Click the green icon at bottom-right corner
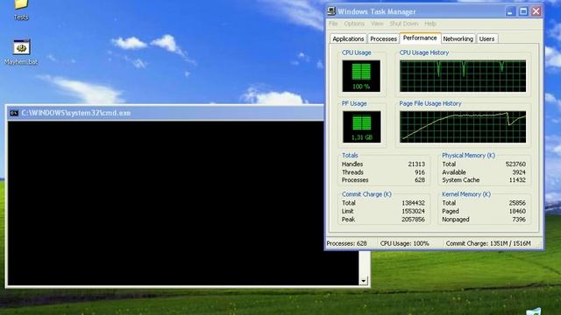This screenshot has height=315, width=561. click(x=533, y=311)
